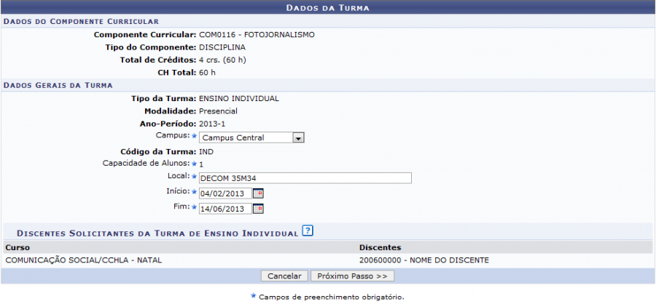Open the calendar picker next to Início
The image size is (656, 304).
tap(258, 193)
